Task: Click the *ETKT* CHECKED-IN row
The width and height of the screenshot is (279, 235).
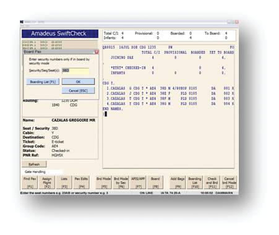Action: (168, 68)
